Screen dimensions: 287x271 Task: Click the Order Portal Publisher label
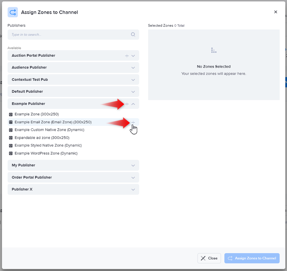(32, 177)
